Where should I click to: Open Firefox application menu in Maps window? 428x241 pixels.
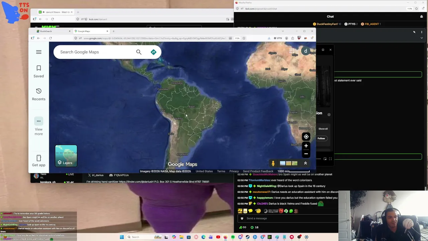click(x=312, y=38)
